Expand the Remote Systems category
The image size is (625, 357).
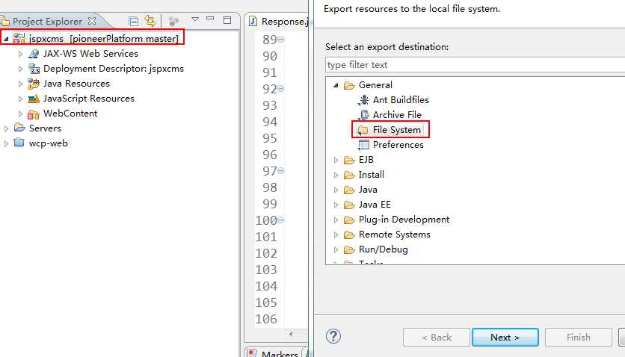[336, 235]
